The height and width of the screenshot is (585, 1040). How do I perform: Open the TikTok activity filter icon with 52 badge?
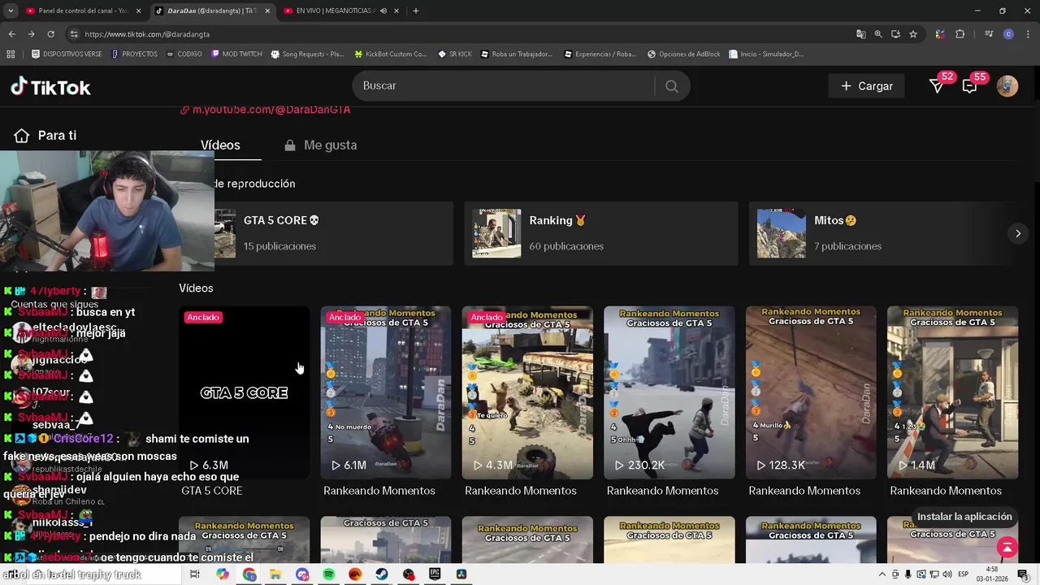tap(937, 86)
